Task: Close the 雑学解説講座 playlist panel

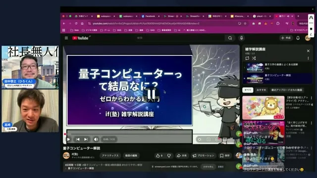Action: tap(308, 51)
